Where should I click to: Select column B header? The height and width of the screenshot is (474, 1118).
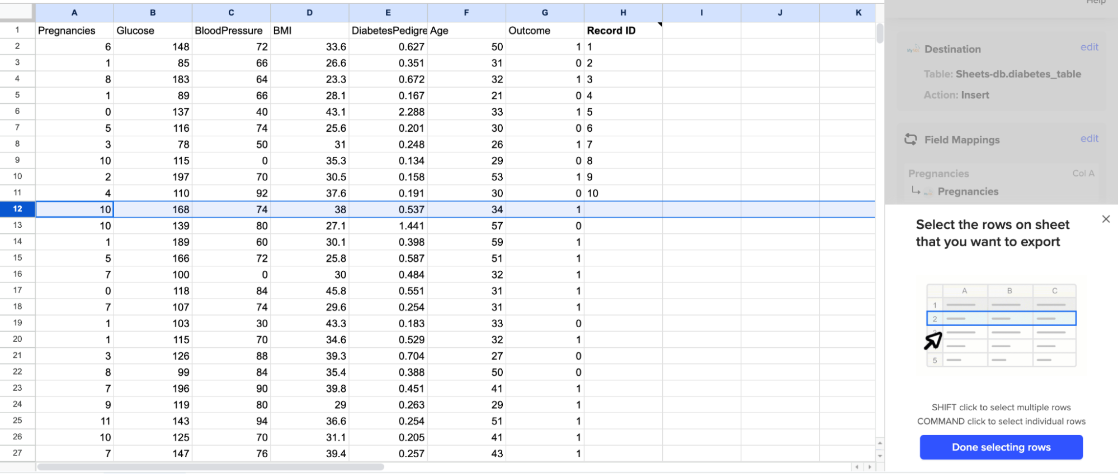click(153, 12)
